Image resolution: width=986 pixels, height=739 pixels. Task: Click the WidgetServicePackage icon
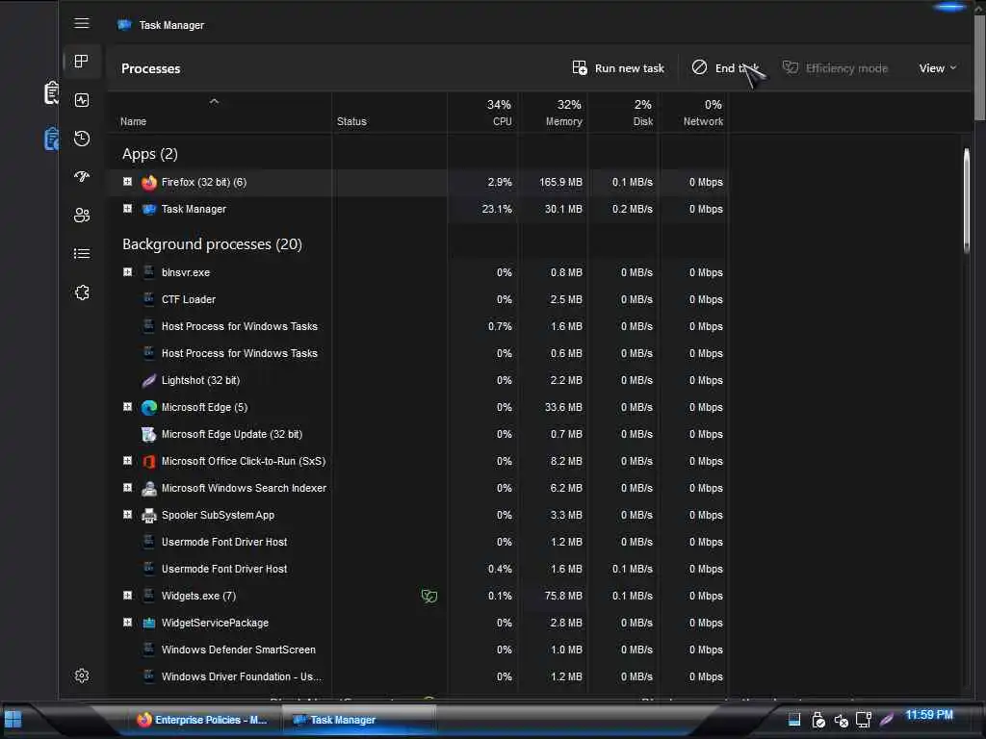pyautogui.click(x=149, y=623)
